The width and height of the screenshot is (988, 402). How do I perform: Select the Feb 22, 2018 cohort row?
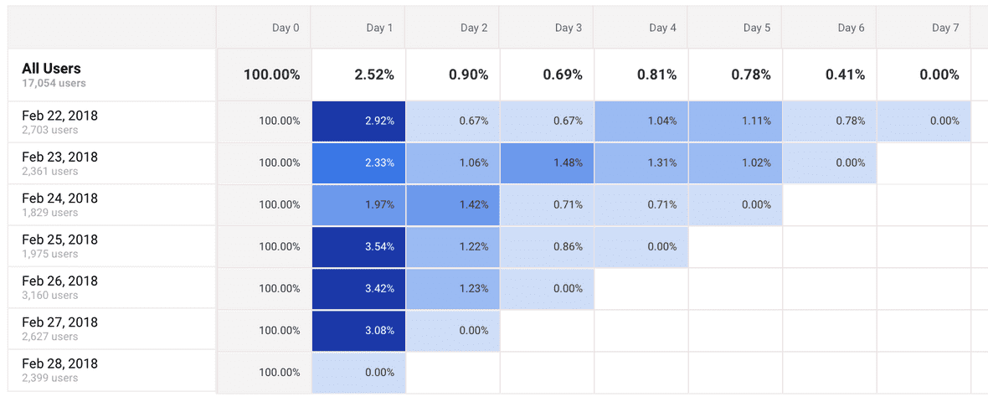point(59,121)
